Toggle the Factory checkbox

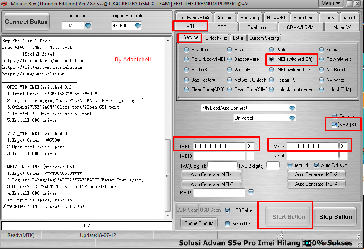point(334,116)
